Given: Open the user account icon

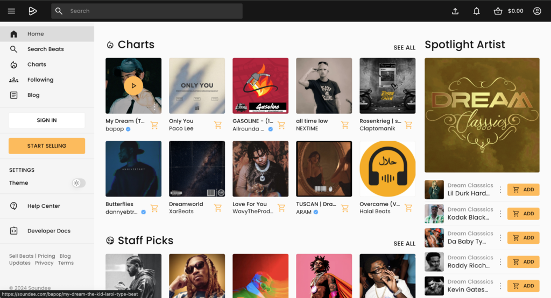Looking at the screenshot, I should 537,11.
